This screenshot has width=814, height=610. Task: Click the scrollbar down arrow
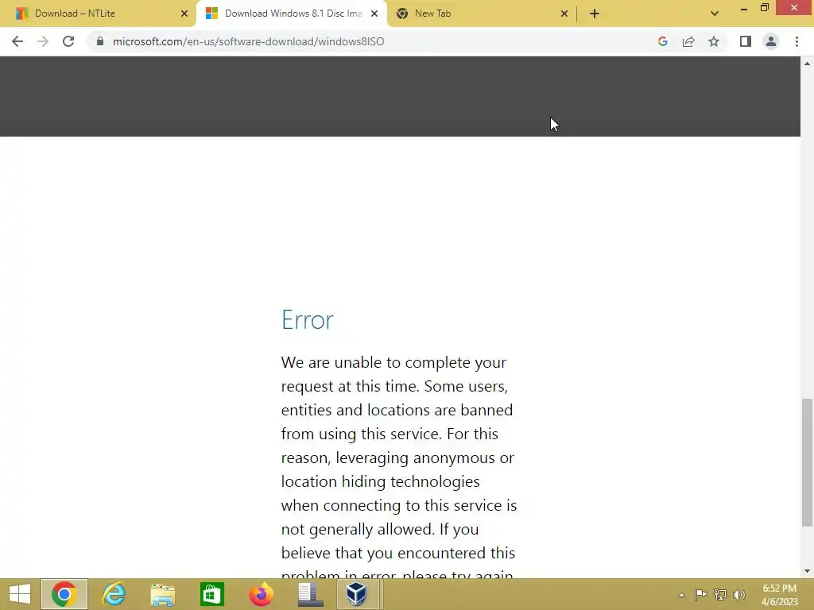807,571
